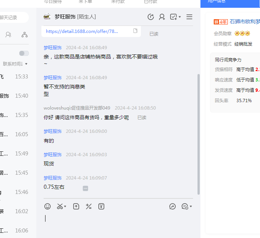Click the refresh clock icon in chat header
260x238 pixels.
[151, 17]
